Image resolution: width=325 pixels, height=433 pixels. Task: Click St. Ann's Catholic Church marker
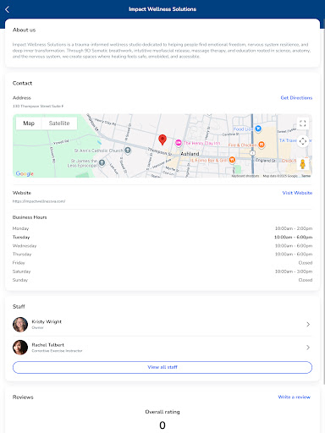[x=128, y=151]
